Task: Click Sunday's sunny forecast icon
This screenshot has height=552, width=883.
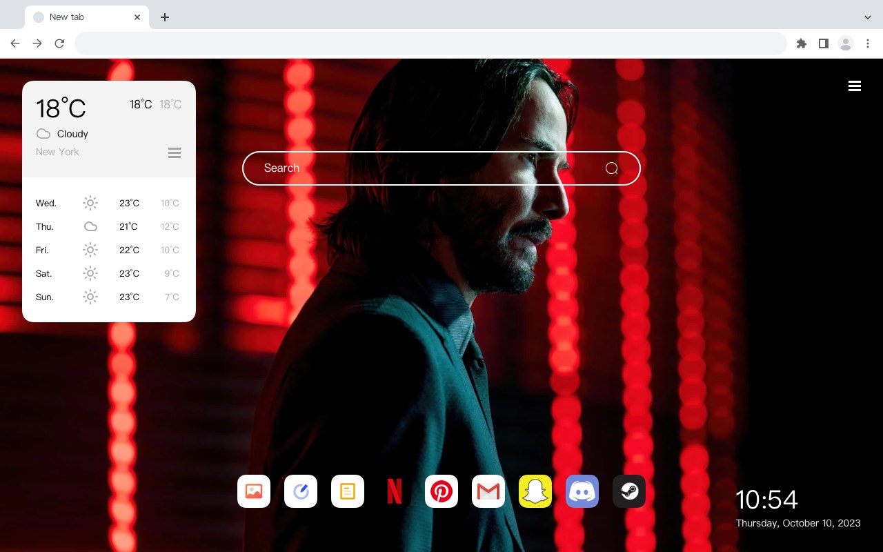Action: pos(90,297)
